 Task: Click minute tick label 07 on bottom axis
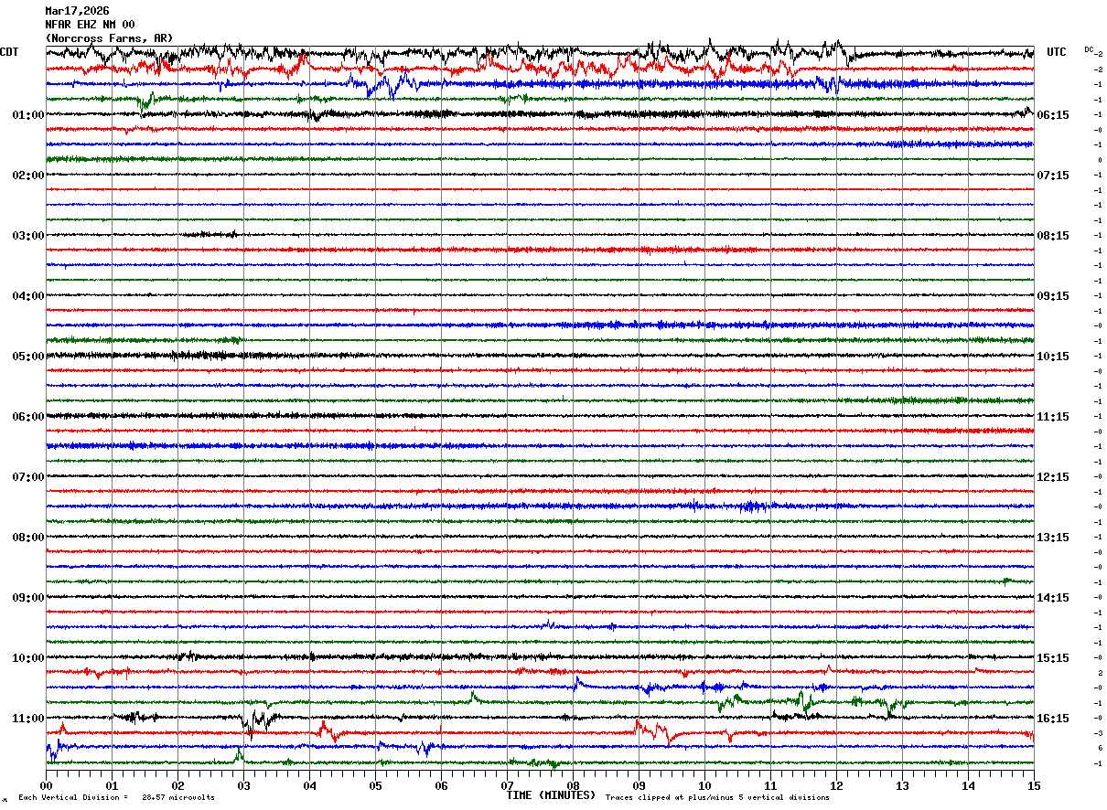click(x=507, y=785)
